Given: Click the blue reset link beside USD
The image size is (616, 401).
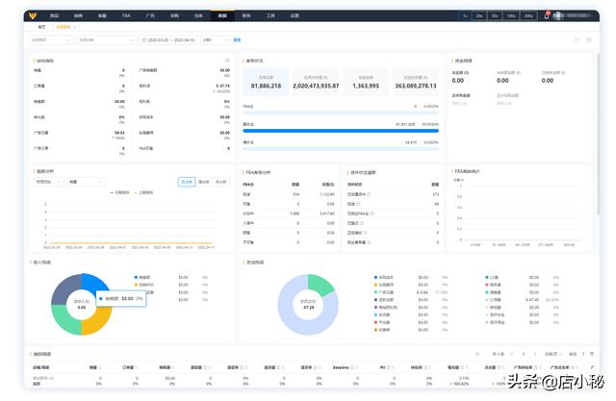Looking at the screenshot, I should [237, 40].
